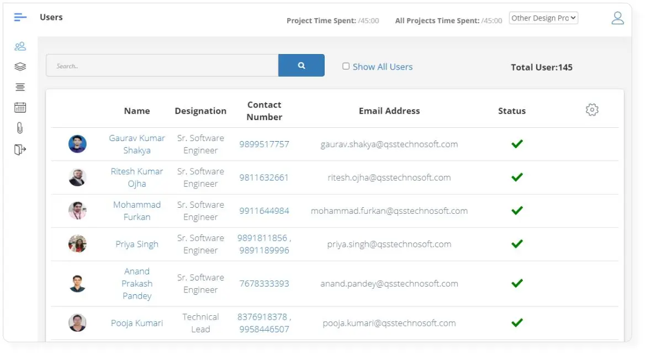Viewport: 646px width, 356px height.
Task: Open the table settings gear icon
Action: point(592,110)
